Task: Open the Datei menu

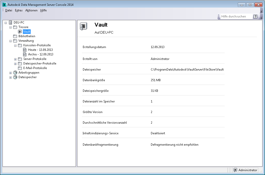Action: point(9,10)
